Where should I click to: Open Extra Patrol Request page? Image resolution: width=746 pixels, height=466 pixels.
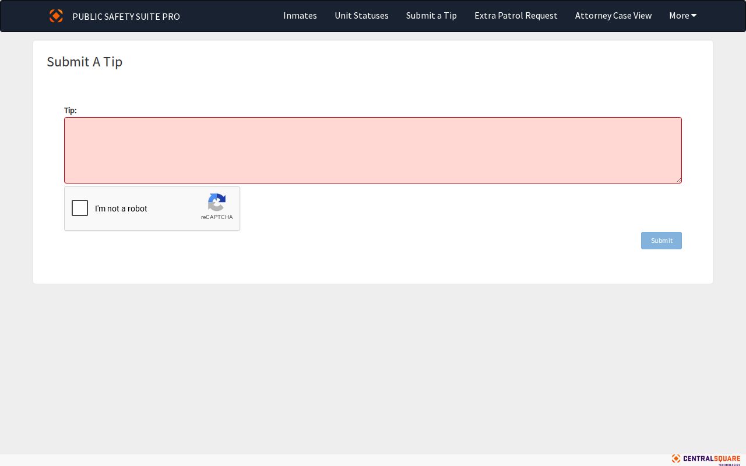click(516, 16)
